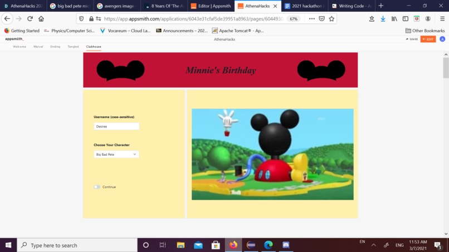This screenshot has width=449, height=252.
Task: Switch to the '8 Years Of The A' tab
Action: (164, 6)
